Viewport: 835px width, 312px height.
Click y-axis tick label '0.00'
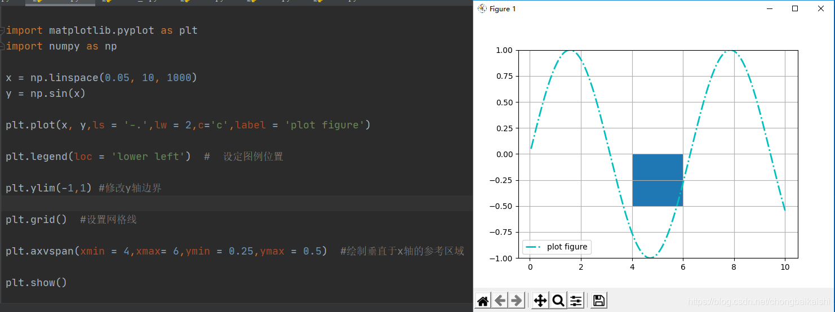pyautogui.click(x=504, y=154)
